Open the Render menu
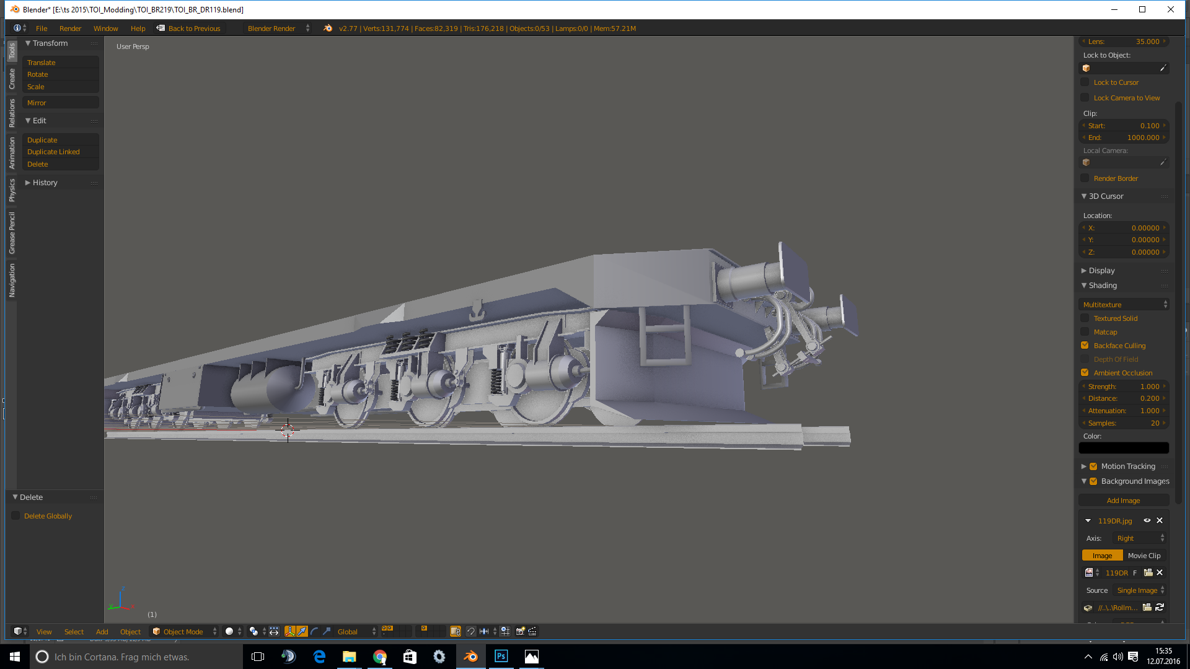This screenshot has width=1190, height=669. coord(70,28)
